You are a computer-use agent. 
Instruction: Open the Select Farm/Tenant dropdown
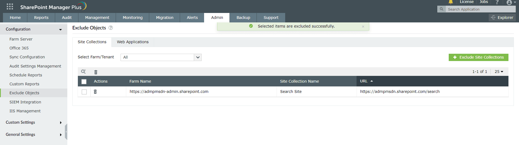pyautogui.click(x=161, y=57)
